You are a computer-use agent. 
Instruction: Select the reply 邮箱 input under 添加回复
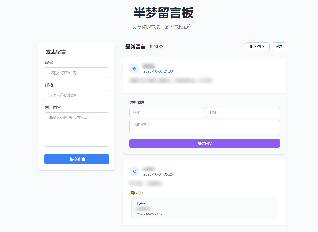tap(243, 112)
